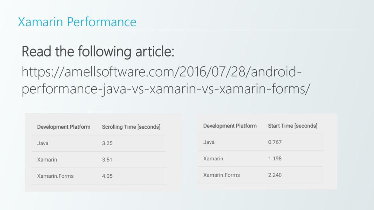
Task: Click the 3.51 scrolling time value
Action: tap(107, 160)
